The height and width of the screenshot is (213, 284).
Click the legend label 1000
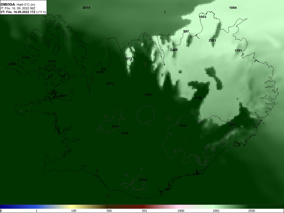181,211
